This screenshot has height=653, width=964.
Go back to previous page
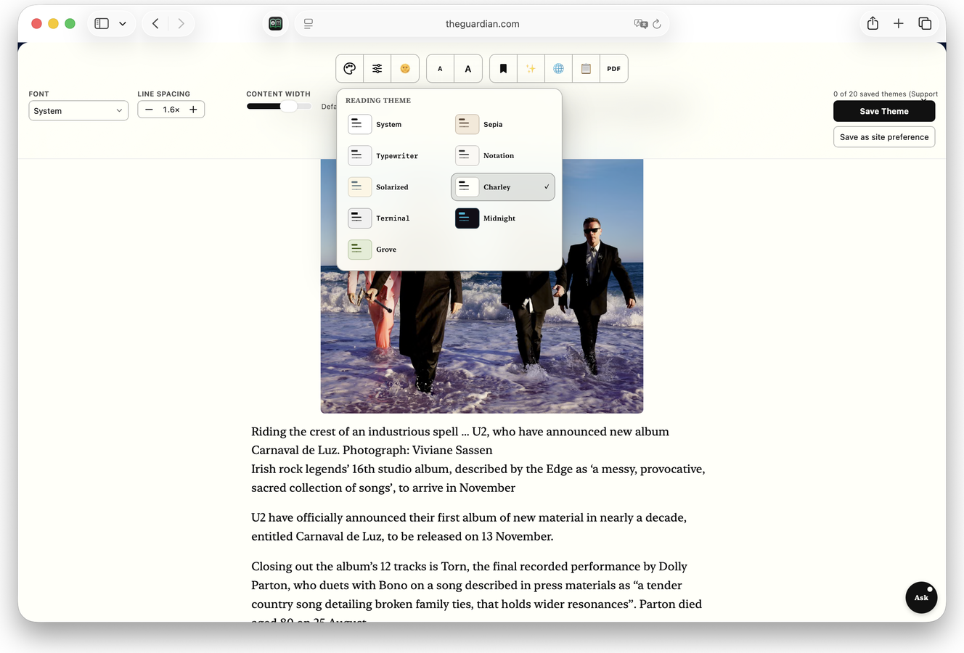point(155,24)
